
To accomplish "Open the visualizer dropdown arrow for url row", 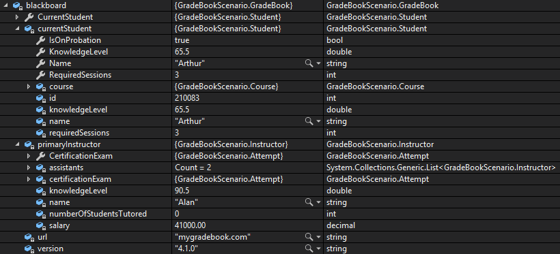I will pyautogui.click(x=318, y=237).
